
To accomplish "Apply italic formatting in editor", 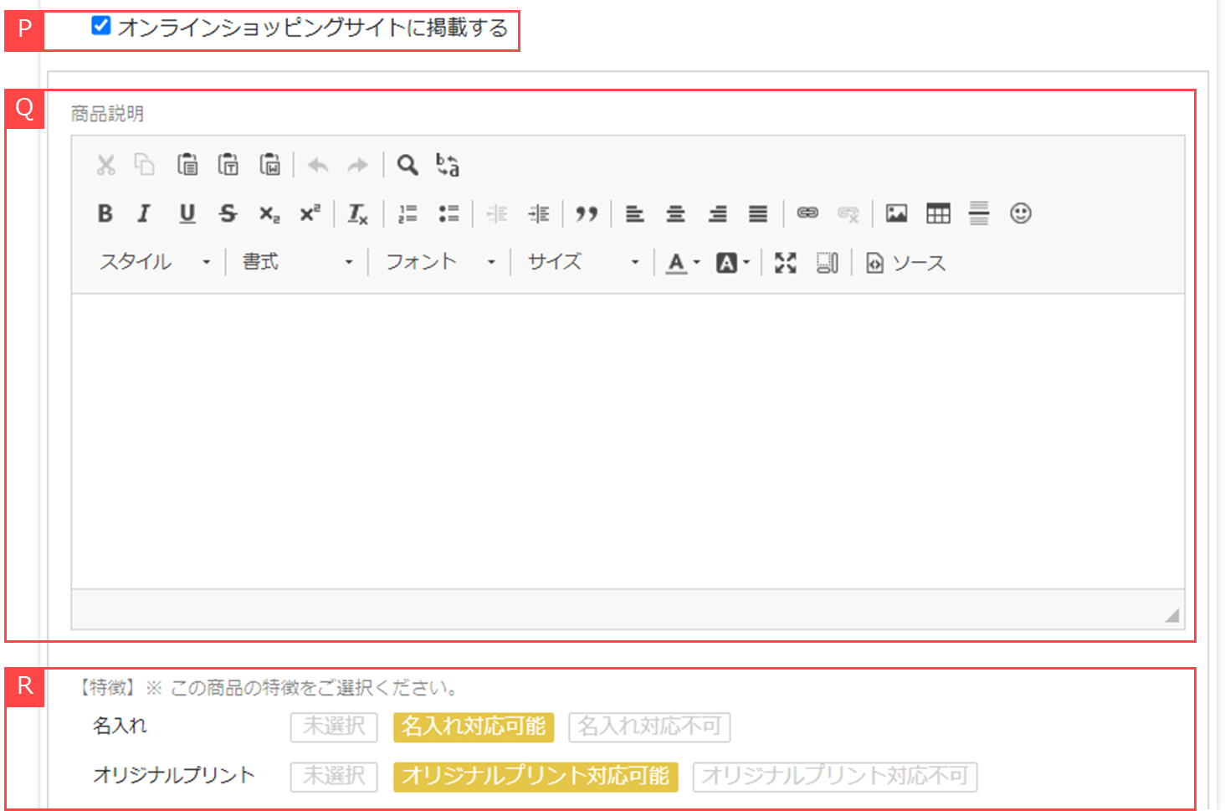I will [144, 213].
